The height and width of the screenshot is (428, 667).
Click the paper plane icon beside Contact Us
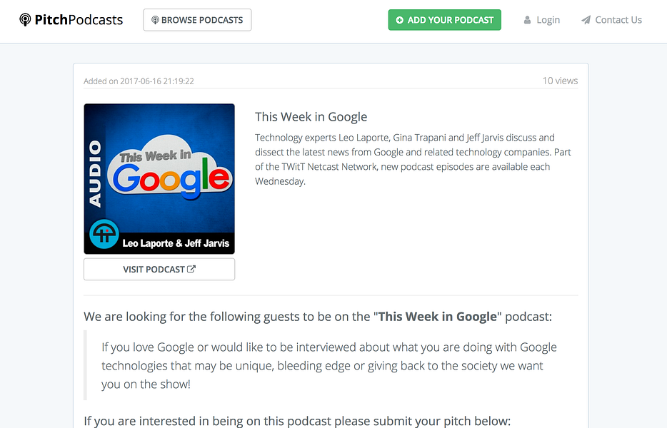[586, 20]
